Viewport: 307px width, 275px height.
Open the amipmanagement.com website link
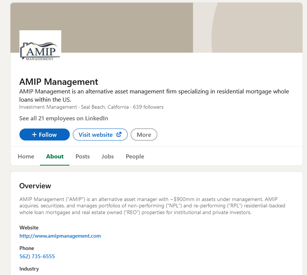pos(60,236)
